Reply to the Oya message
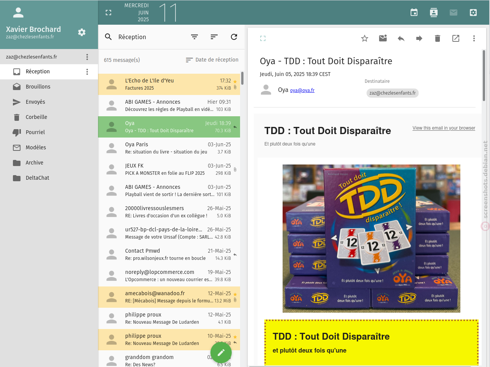The width and height of the screenshot is (490, 367). click(401, 38)
